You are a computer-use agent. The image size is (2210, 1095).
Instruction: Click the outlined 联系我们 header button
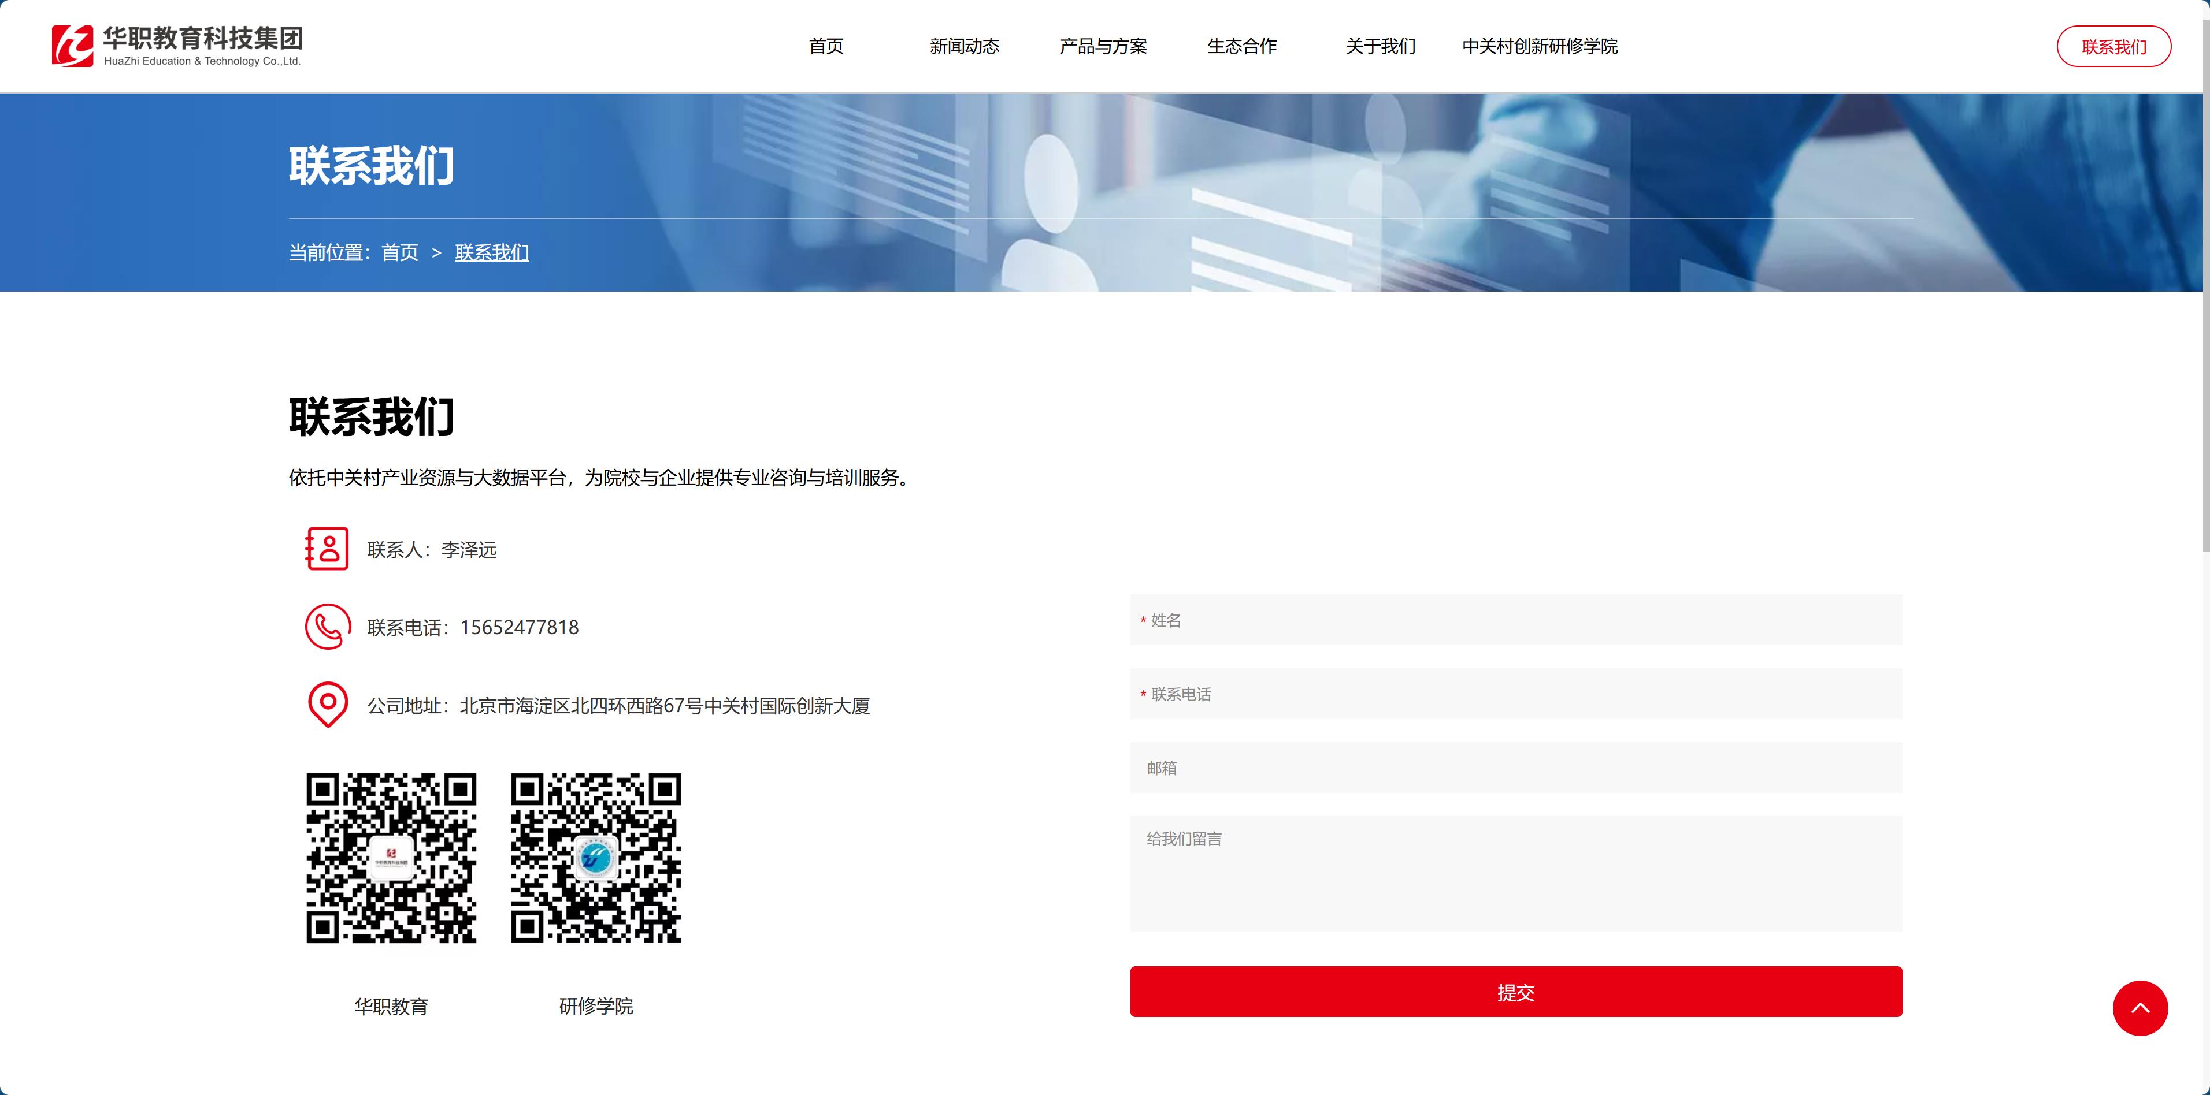click(x=2114, y=46)
